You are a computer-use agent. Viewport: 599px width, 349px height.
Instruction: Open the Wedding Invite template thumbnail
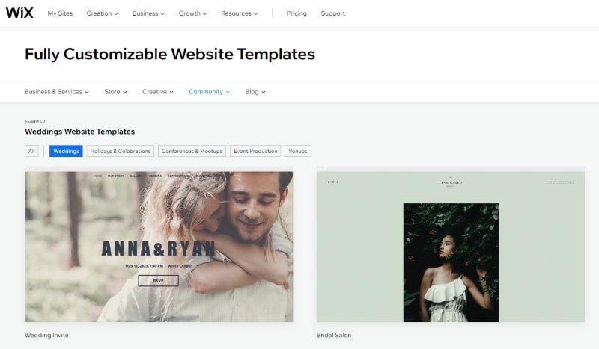159,244
